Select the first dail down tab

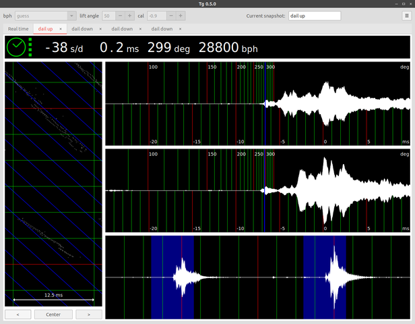point(82,29)
